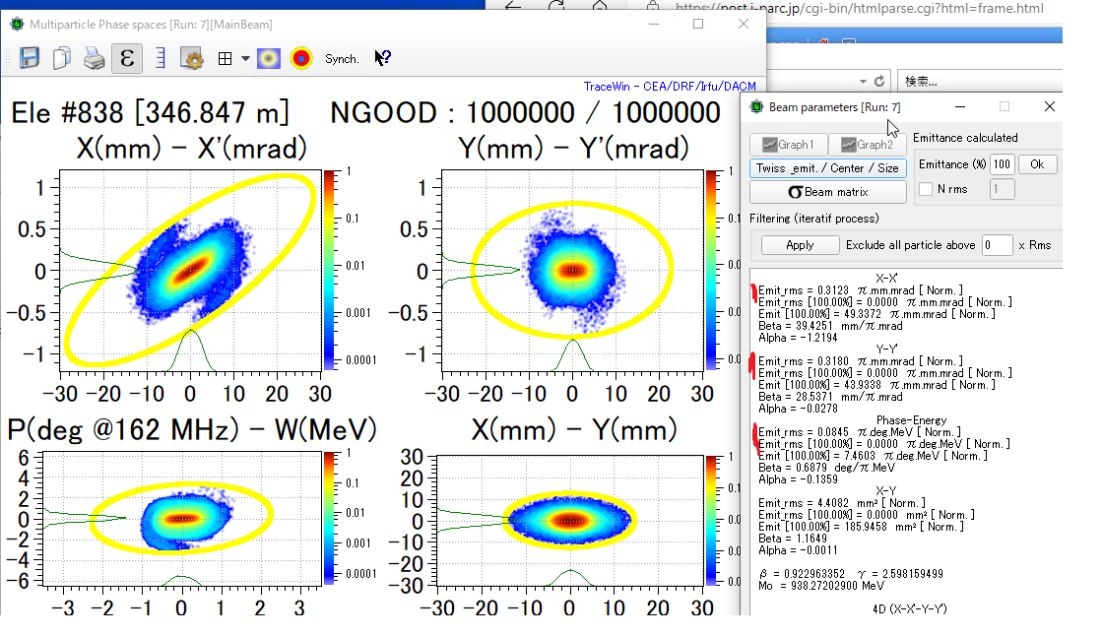Minimize the Beam parameters window
The width and height of the screenshot is (1102, 636).
(960, 106)
